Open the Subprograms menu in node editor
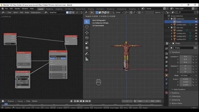 pos(36,12)
